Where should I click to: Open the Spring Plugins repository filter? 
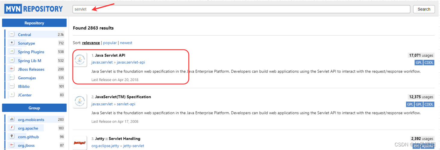[31, 52]
